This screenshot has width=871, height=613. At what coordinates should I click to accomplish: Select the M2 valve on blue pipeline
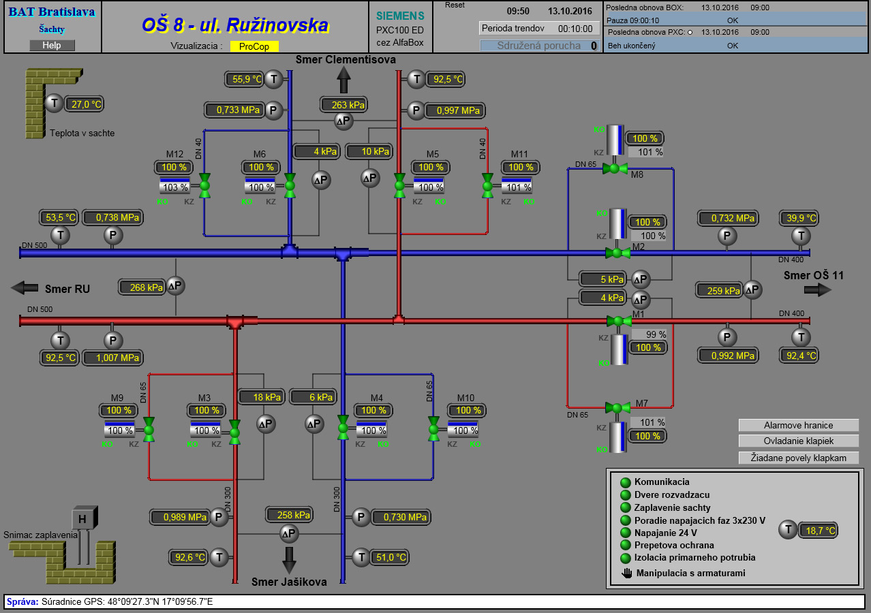coord(617,253)
